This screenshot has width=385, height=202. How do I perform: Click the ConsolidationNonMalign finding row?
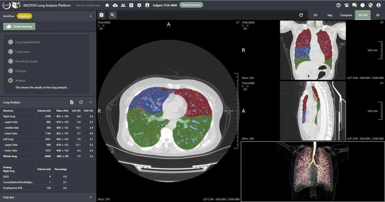35,182
